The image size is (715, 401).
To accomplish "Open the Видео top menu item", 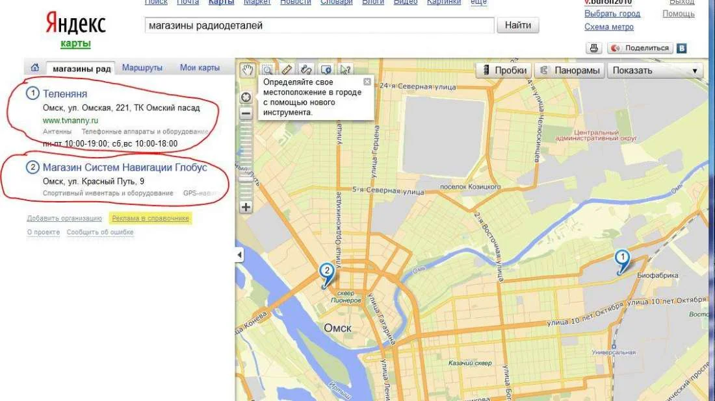I will (x=406, y=3).
